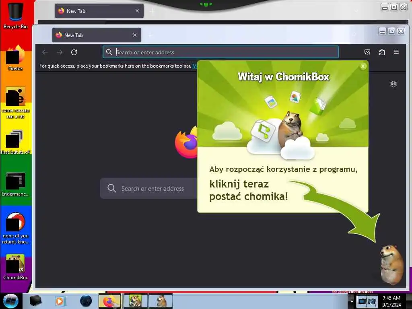Select 'some russian ran a rat' desktop icon
The width and height of the screenshot is (412, 309).
16,103
